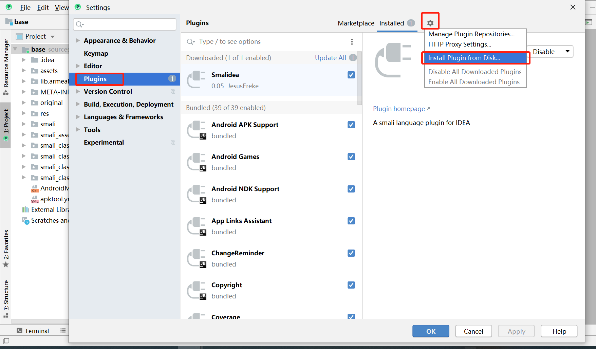The image size is (596, 349).
Task: Open the Disable button dropdown arrow
Action: point(567,52)
